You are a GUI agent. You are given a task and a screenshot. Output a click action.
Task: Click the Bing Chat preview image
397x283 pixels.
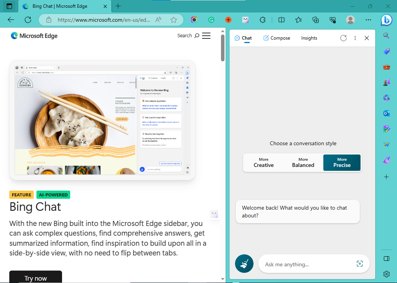tap(102, 120)
